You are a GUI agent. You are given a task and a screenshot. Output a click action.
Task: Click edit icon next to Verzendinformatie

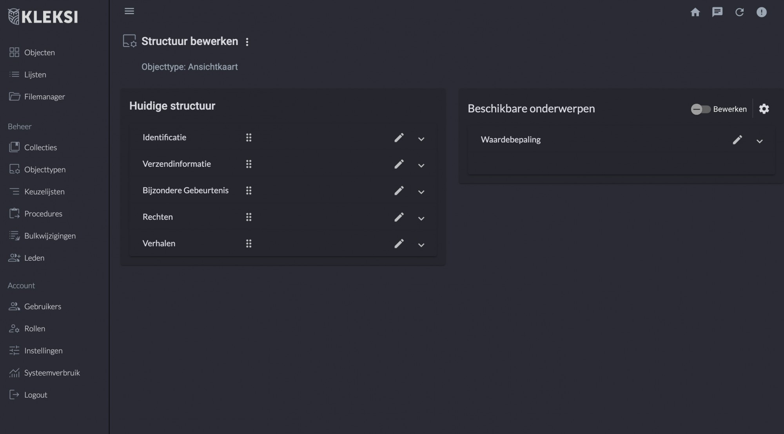[399, 164]
